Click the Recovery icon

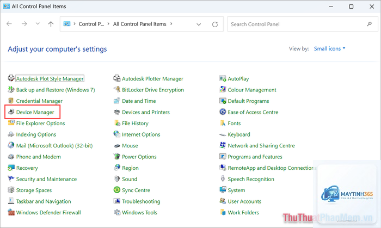(x=11, y=168)
